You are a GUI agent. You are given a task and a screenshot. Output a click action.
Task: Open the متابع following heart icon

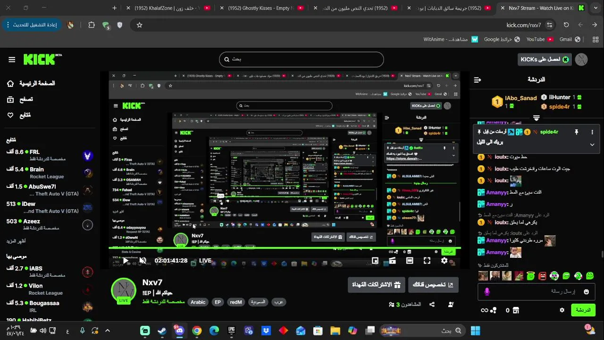10,115
